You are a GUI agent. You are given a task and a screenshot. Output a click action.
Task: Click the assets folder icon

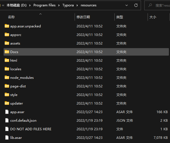[x=7, y=43]
